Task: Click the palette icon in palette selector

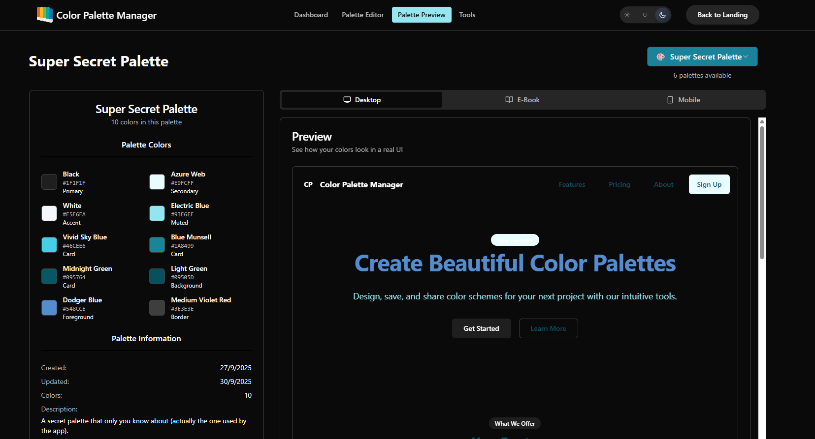Action: 660,57
